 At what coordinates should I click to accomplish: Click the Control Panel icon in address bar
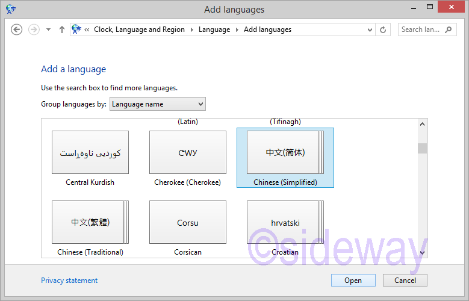tap(77, 29)
